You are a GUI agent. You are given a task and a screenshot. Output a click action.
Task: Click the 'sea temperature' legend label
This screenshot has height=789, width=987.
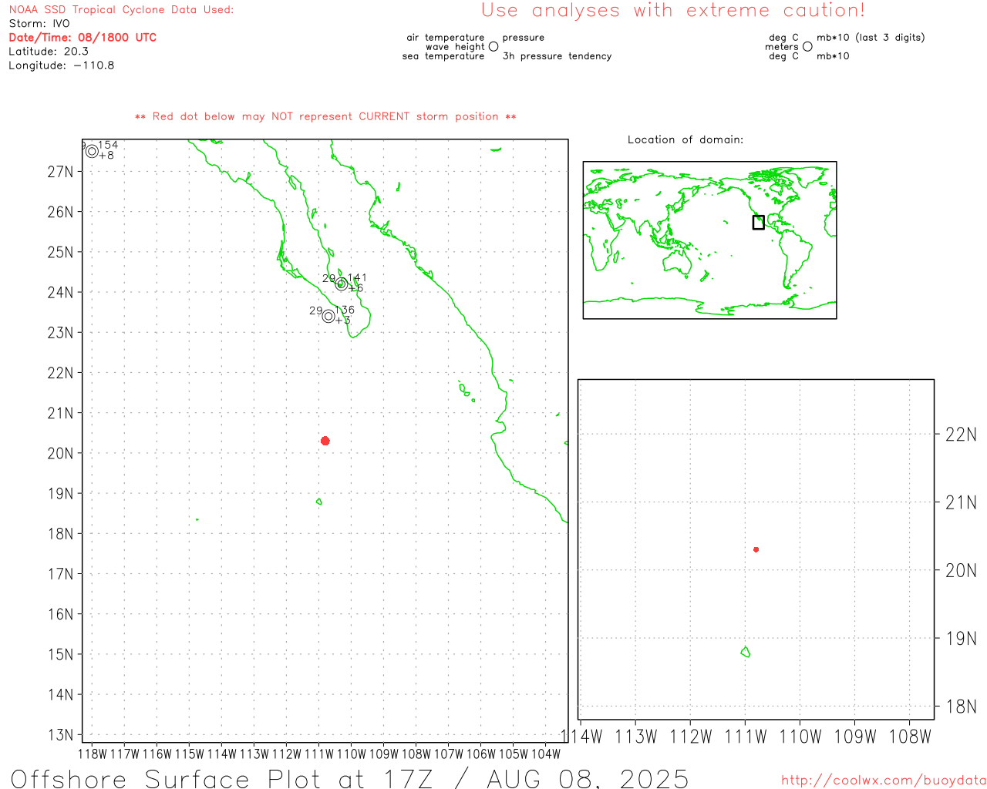pyautogui.click(x=443, y=56)
